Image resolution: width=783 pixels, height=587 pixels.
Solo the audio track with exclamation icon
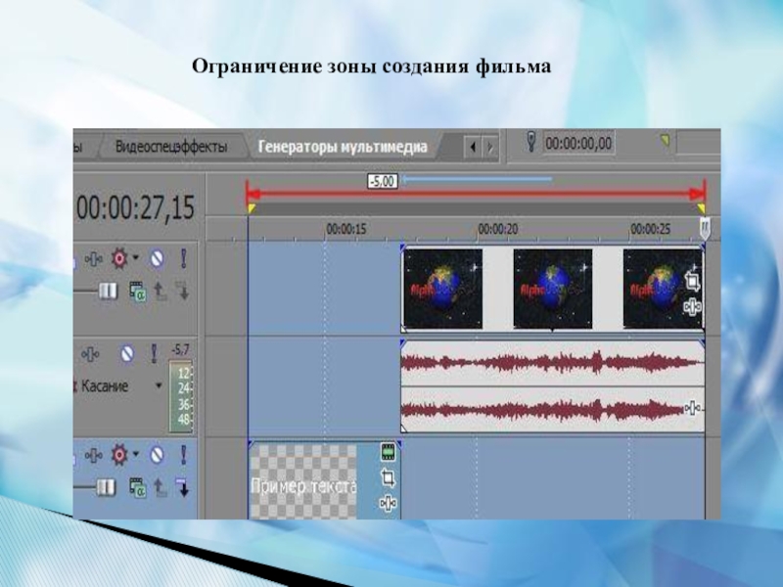155,353
